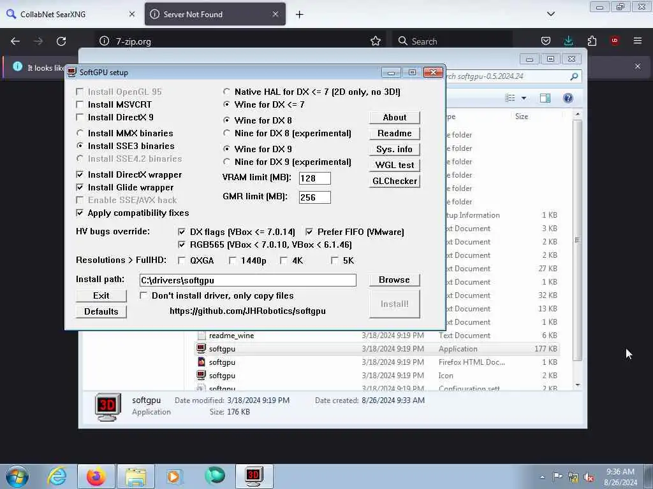Open Firefox Pocket shield icon
Screen dimensions: 653x489
pos(546,41)
